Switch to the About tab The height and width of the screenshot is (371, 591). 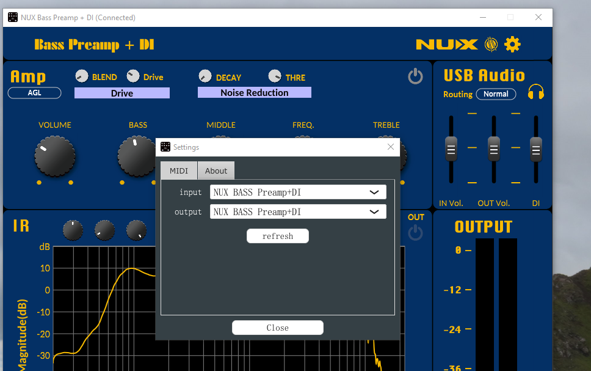[x=216, y=171]
